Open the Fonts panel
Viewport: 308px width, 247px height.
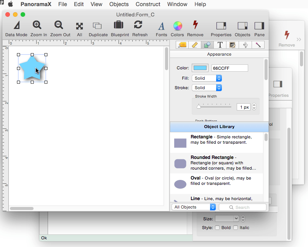point(161,29)
